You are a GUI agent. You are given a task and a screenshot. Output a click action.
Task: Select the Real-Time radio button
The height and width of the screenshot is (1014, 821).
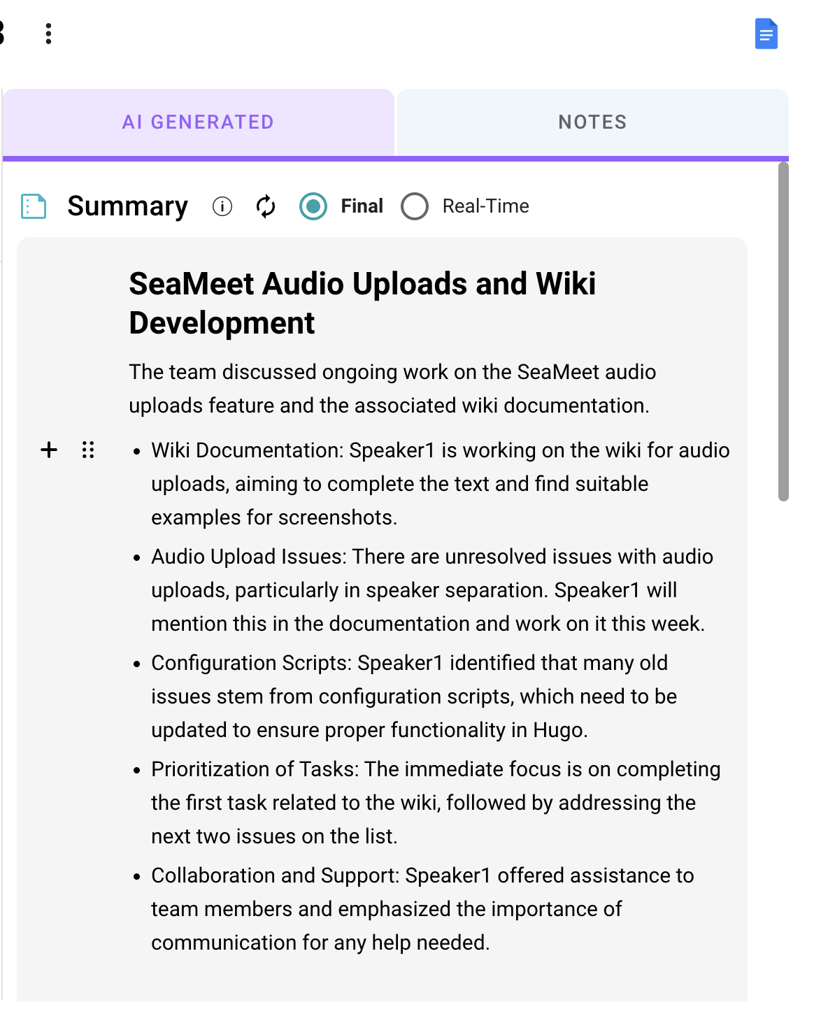point(415,206)
